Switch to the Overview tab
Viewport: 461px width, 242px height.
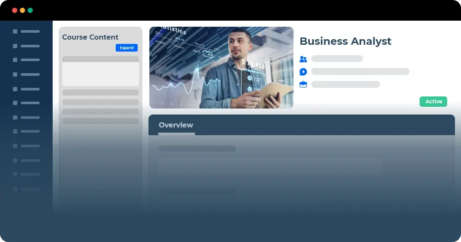[176, 125]
